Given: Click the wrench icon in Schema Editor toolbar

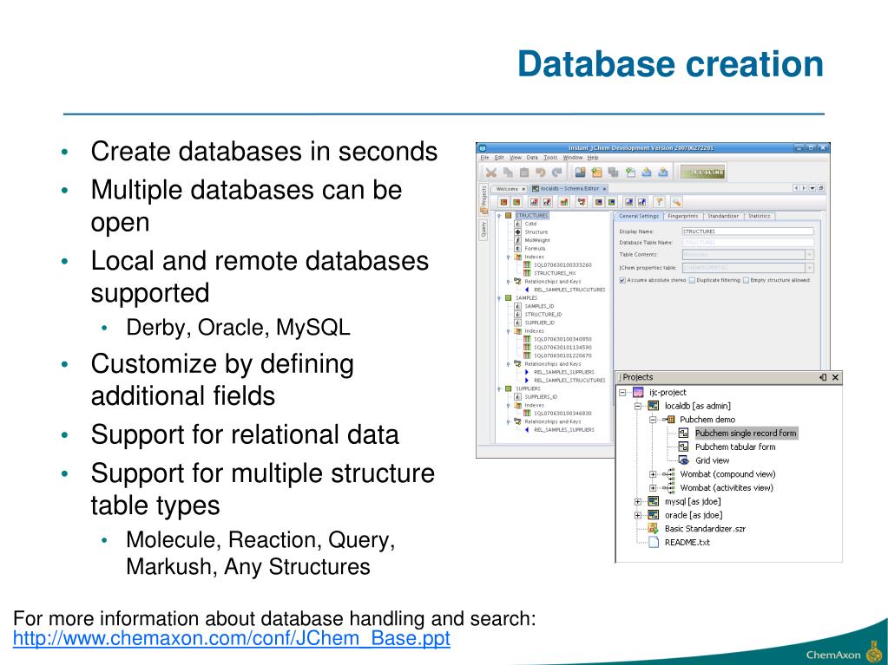Looking at the screenshot, I should (x=675, y=202).
